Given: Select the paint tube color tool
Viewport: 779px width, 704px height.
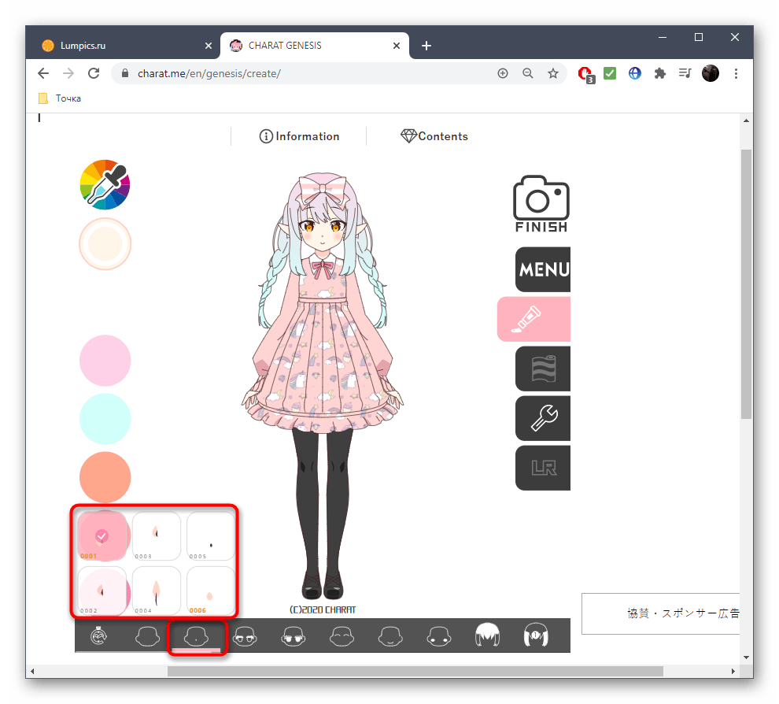Looking at the screenshot, I should (x=534, y=319).
